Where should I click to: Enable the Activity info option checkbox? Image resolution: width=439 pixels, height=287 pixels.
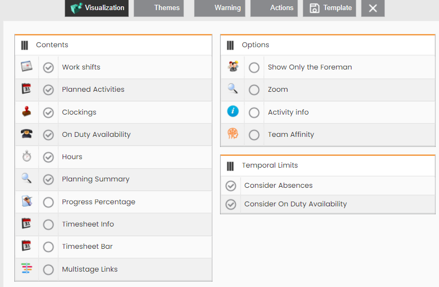pyautogui.click(x=254, y=112)
